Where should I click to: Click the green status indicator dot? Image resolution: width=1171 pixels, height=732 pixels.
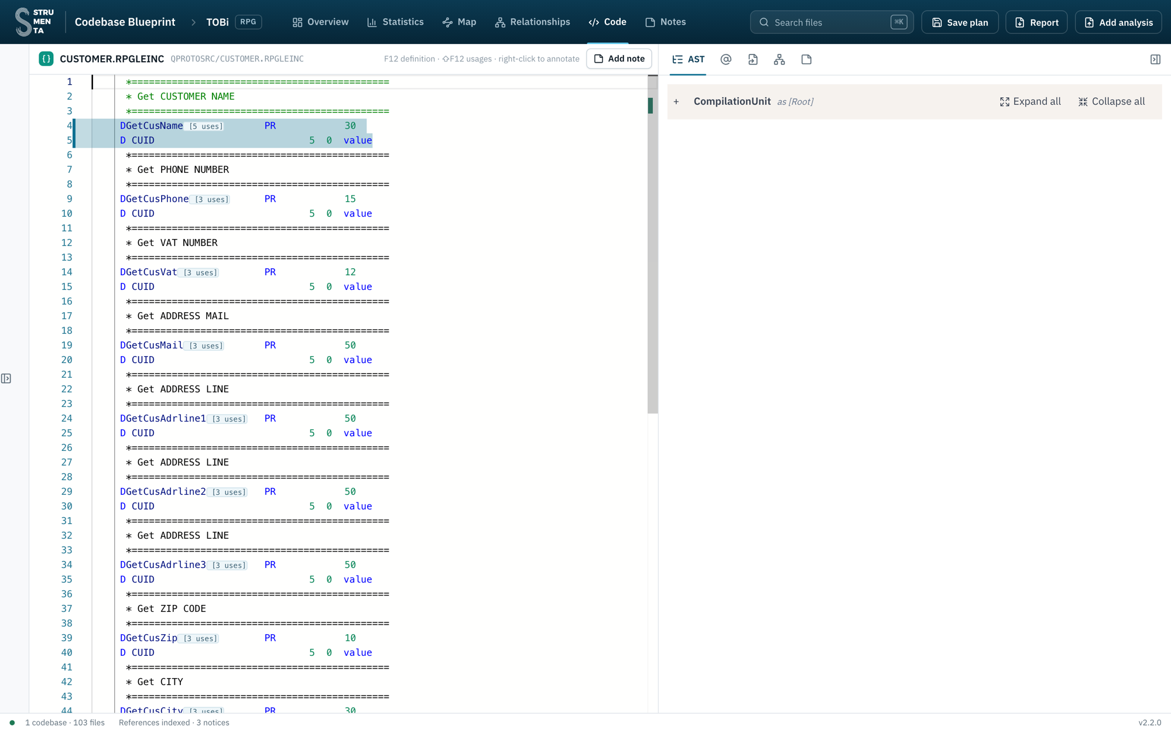coord(12,723)
